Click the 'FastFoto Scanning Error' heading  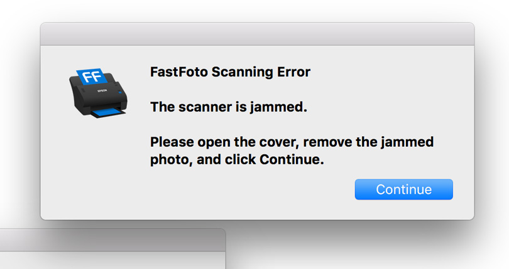(230, 72)
